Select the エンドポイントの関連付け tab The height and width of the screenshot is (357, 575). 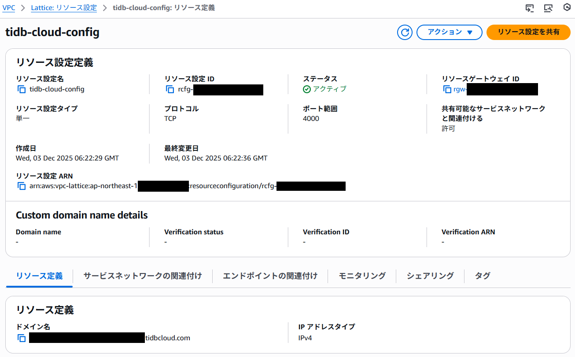pyautogui.click(x=270, y=276)
